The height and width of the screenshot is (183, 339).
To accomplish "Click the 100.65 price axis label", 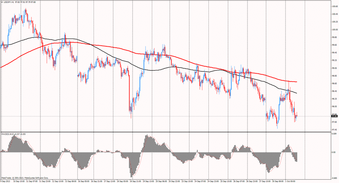I will [335, 6].
